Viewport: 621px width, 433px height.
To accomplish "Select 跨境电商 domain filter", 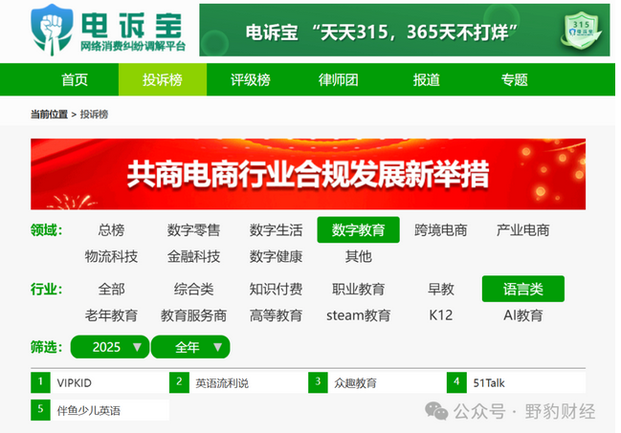I will coord(441,230).
